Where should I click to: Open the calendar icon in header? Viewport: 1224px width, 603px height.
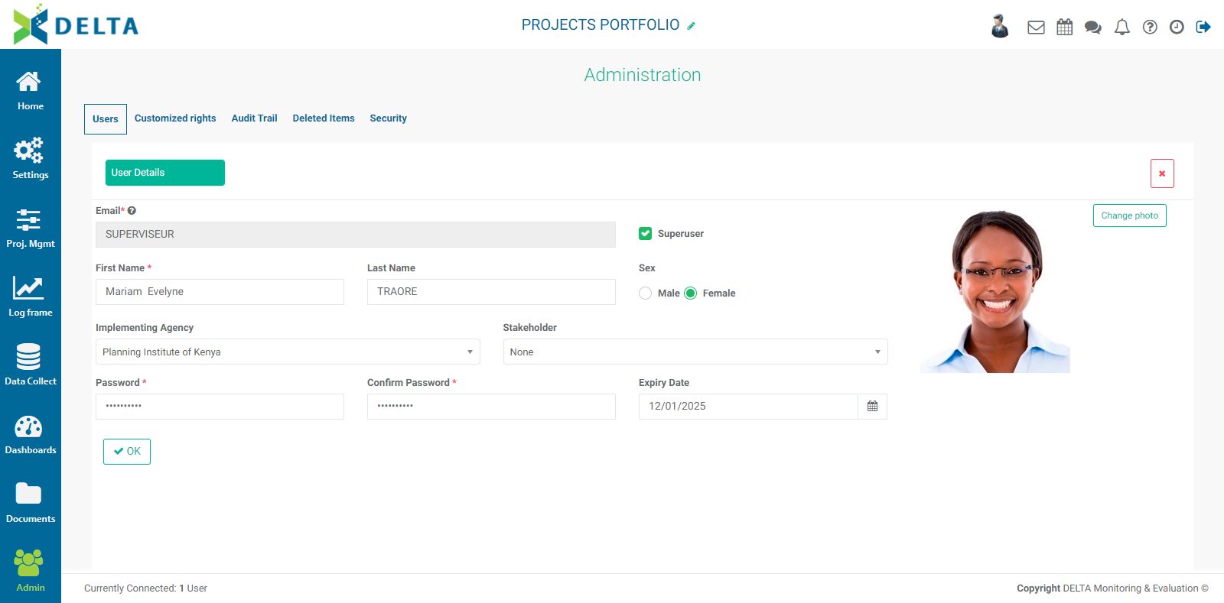tap(1065, 28)
